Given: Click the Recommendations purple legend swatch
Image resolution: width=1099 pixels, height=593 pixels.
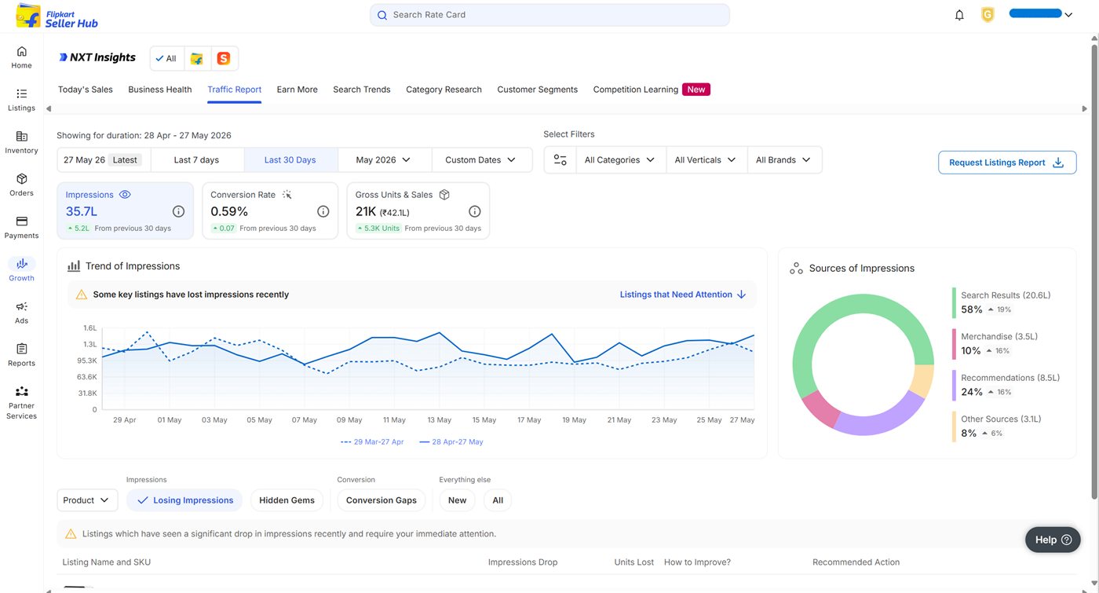Looking at the screenshot, I should click(x=954, y=385).
